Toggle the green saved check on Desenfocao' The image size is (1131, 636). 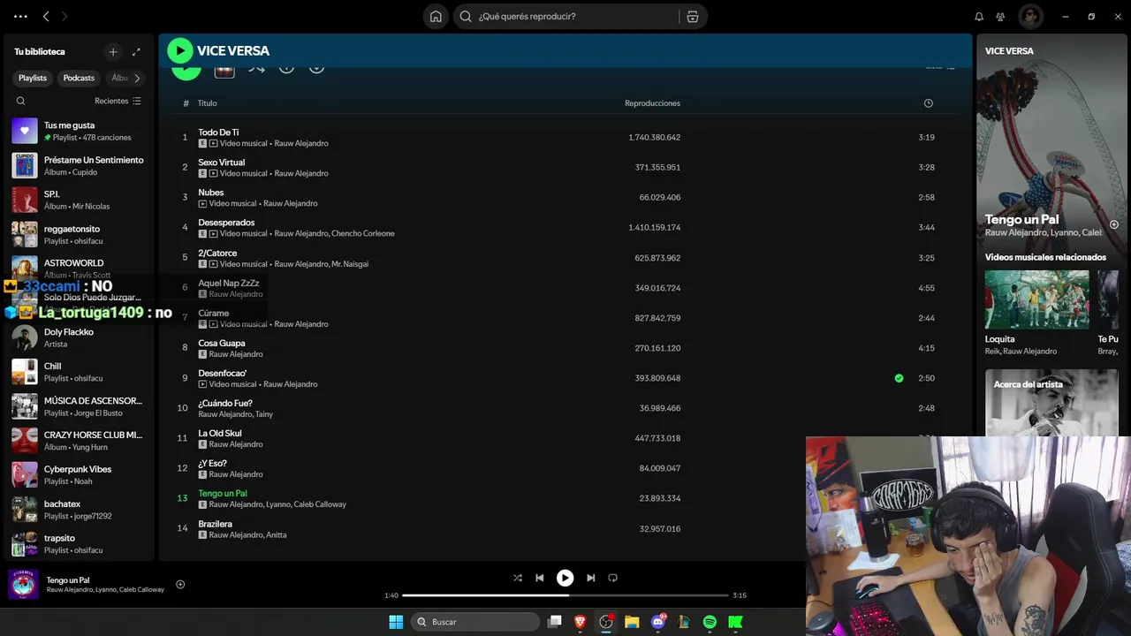pos(899,378)
